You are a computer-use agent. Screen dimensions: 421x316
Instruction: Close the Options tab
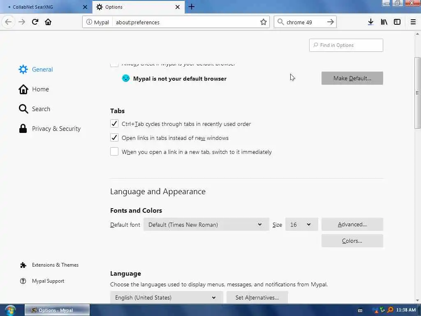point(178,7)
